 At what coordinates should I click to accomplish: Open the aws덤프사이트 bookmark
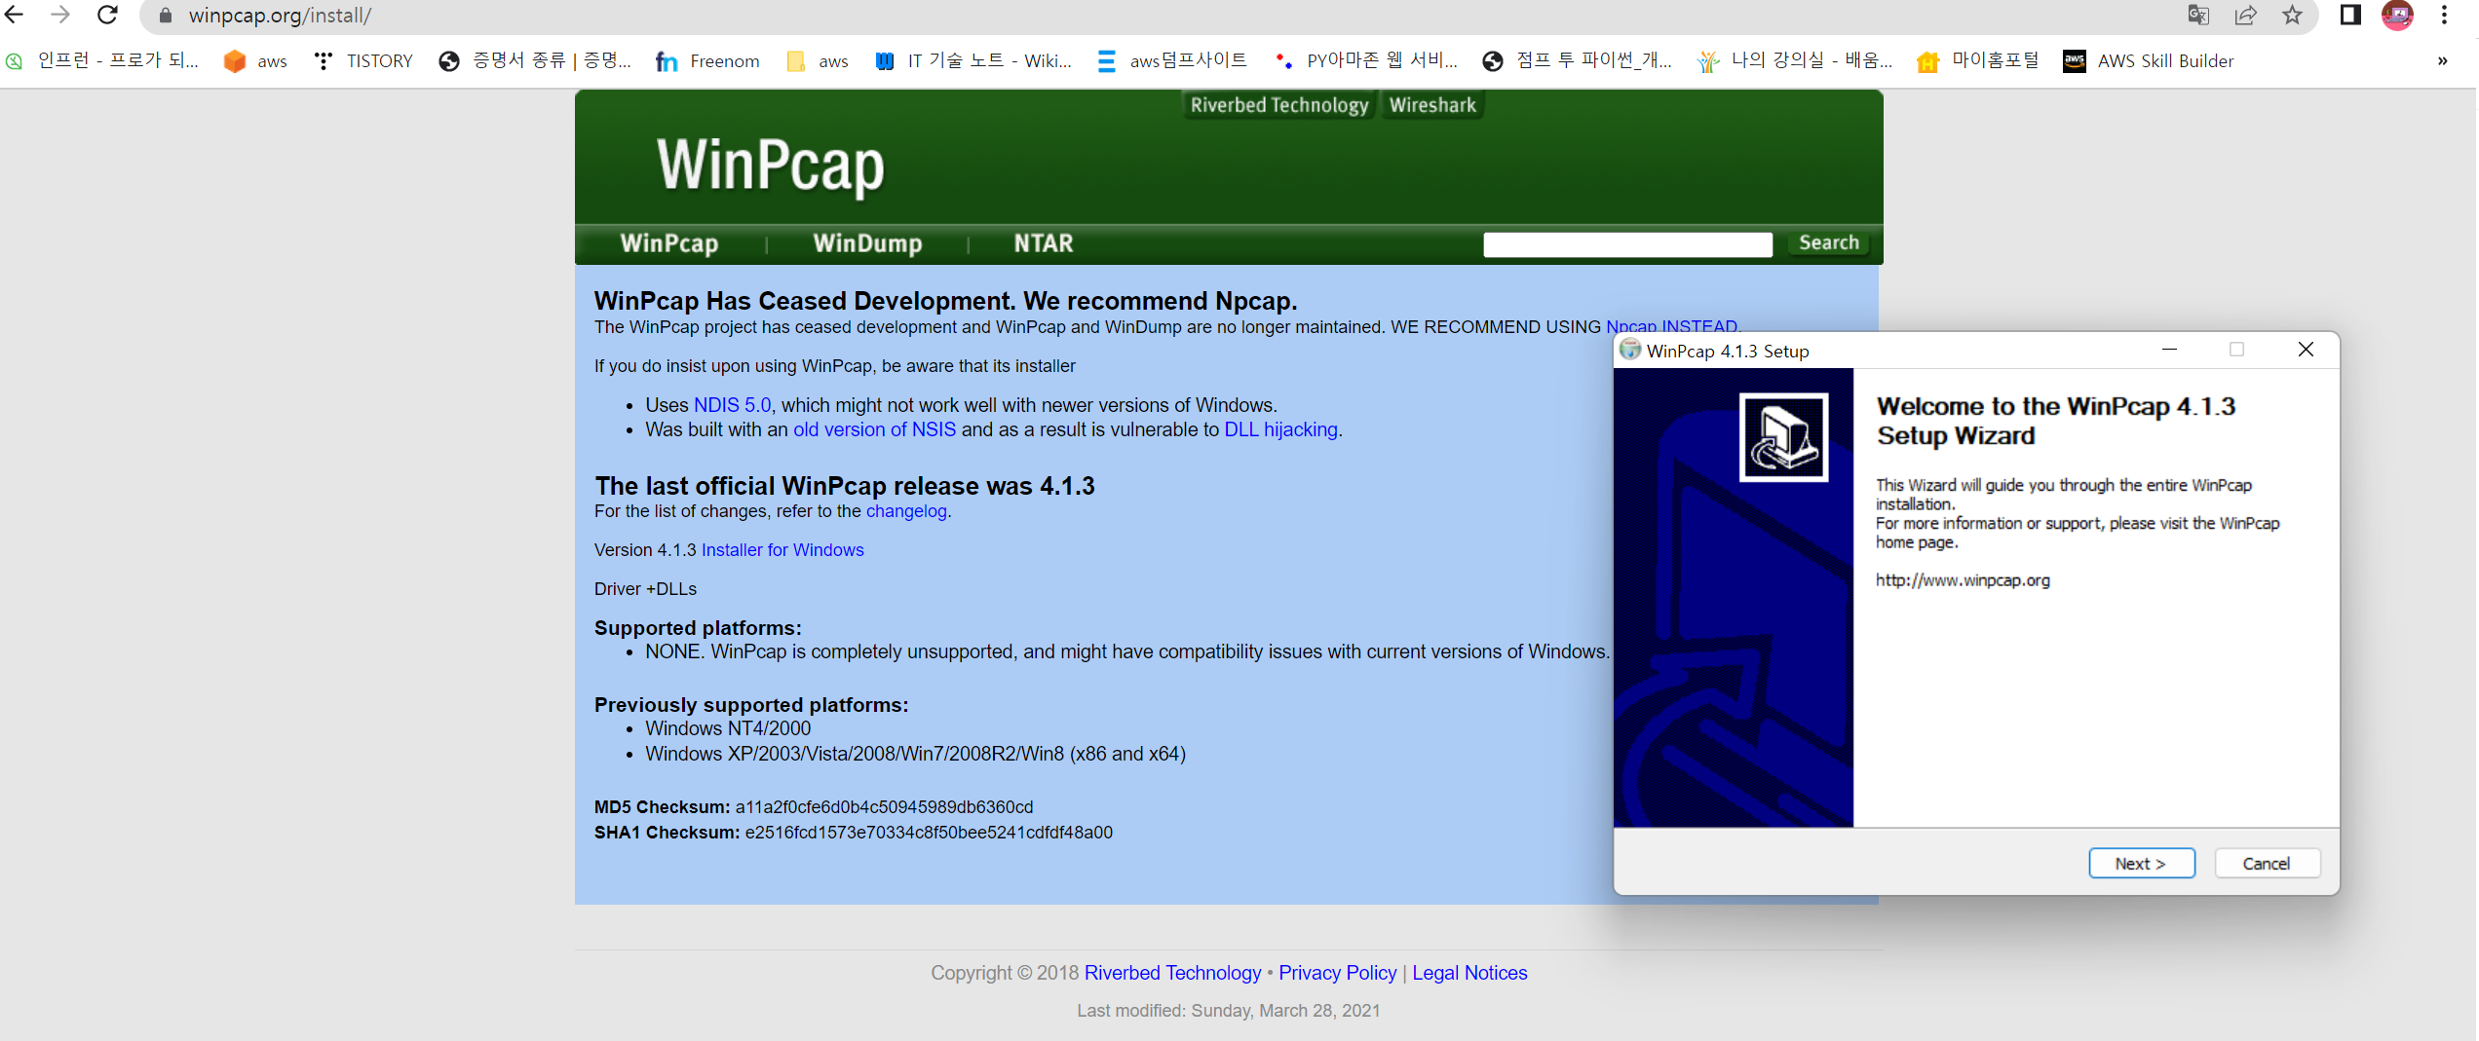tap(1172, 60)
